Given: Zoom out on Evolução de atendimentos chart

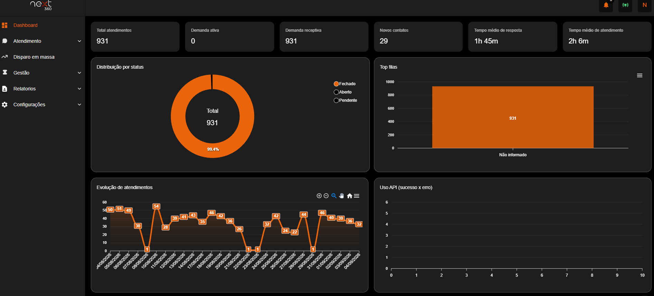Looking at the screenshot, I should [326, 196].
